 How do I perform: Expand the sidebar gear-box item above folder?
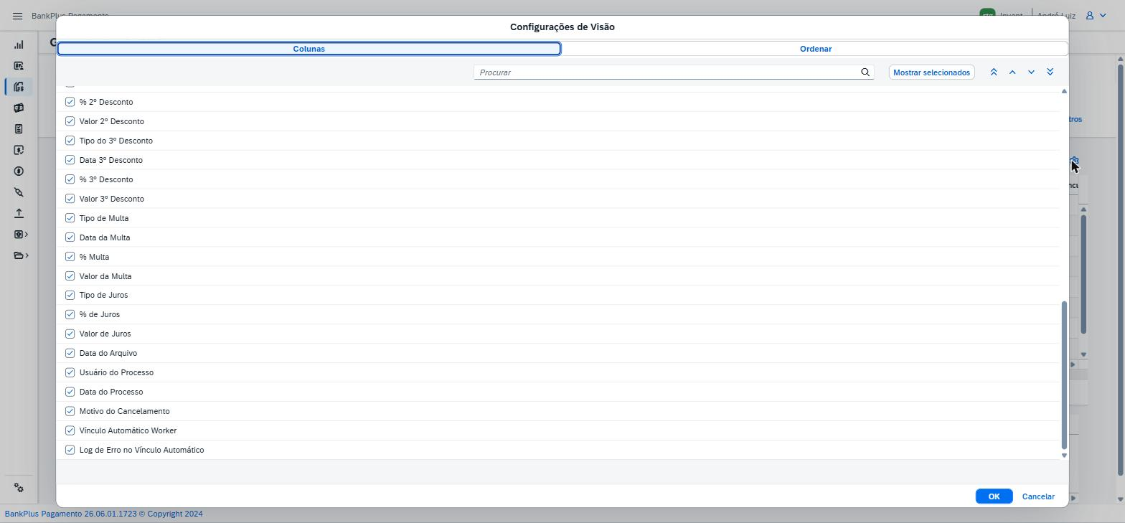[x=21, y=235]
